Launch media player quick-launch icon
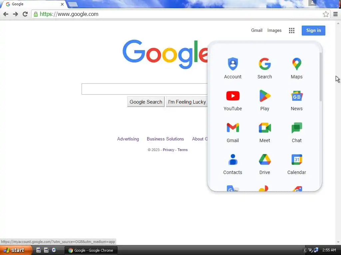Screen dimensions: 341x255 pos(54,250)
